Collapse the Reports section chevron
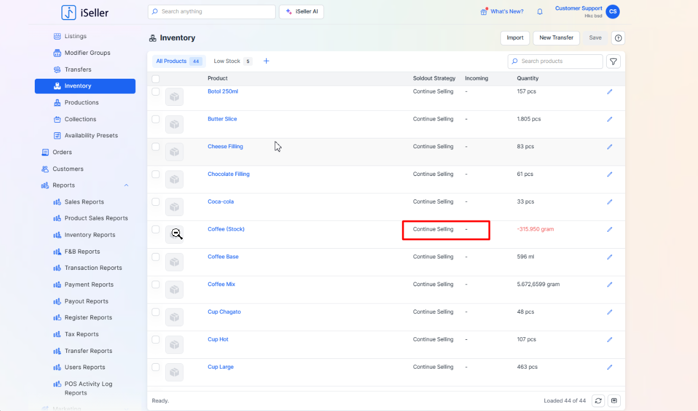 coord(126,186)
